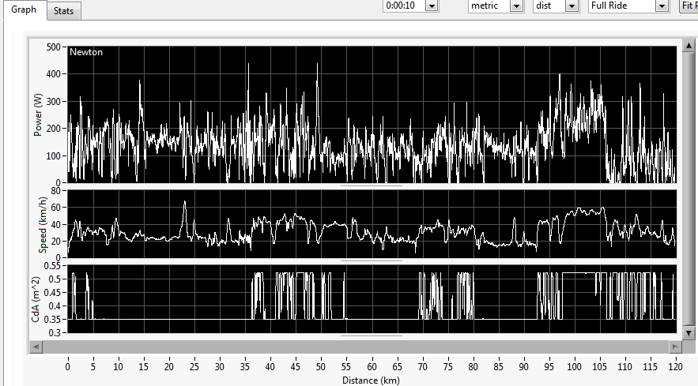Click the horizontal scrollbar left arrow
The height and width of the screenshot is (386, 698).
36,347
